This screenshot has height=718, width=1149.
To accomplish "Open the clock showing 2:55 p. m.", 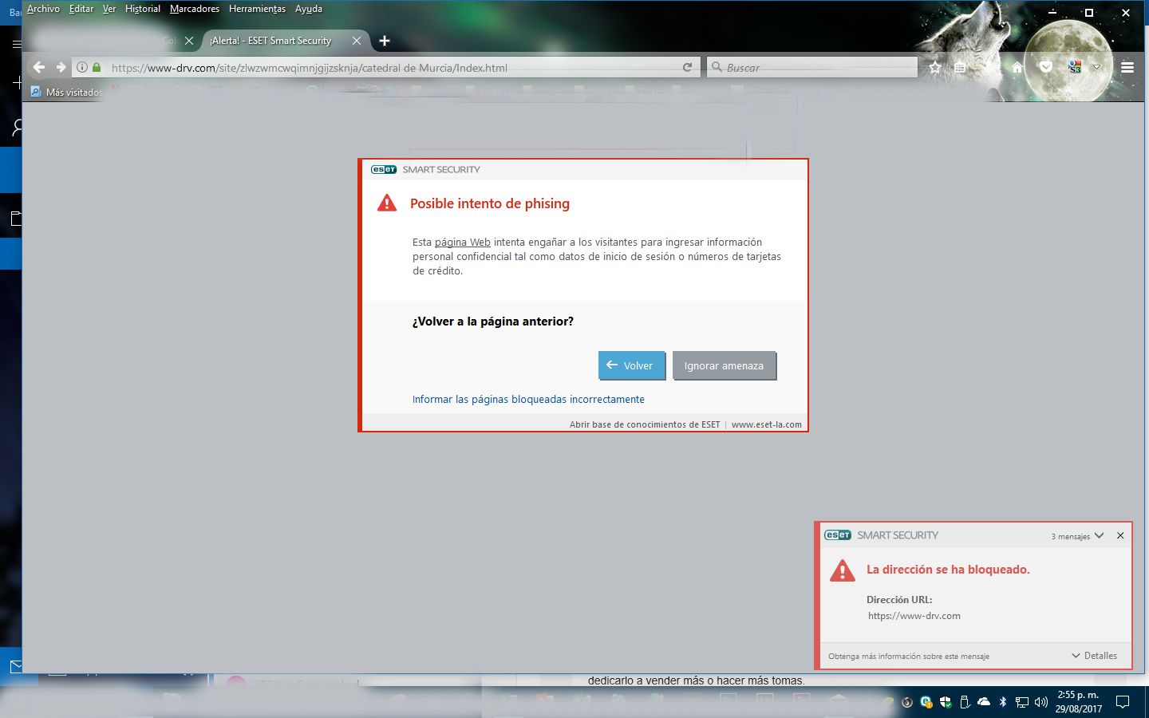I will click(1079, 702).
